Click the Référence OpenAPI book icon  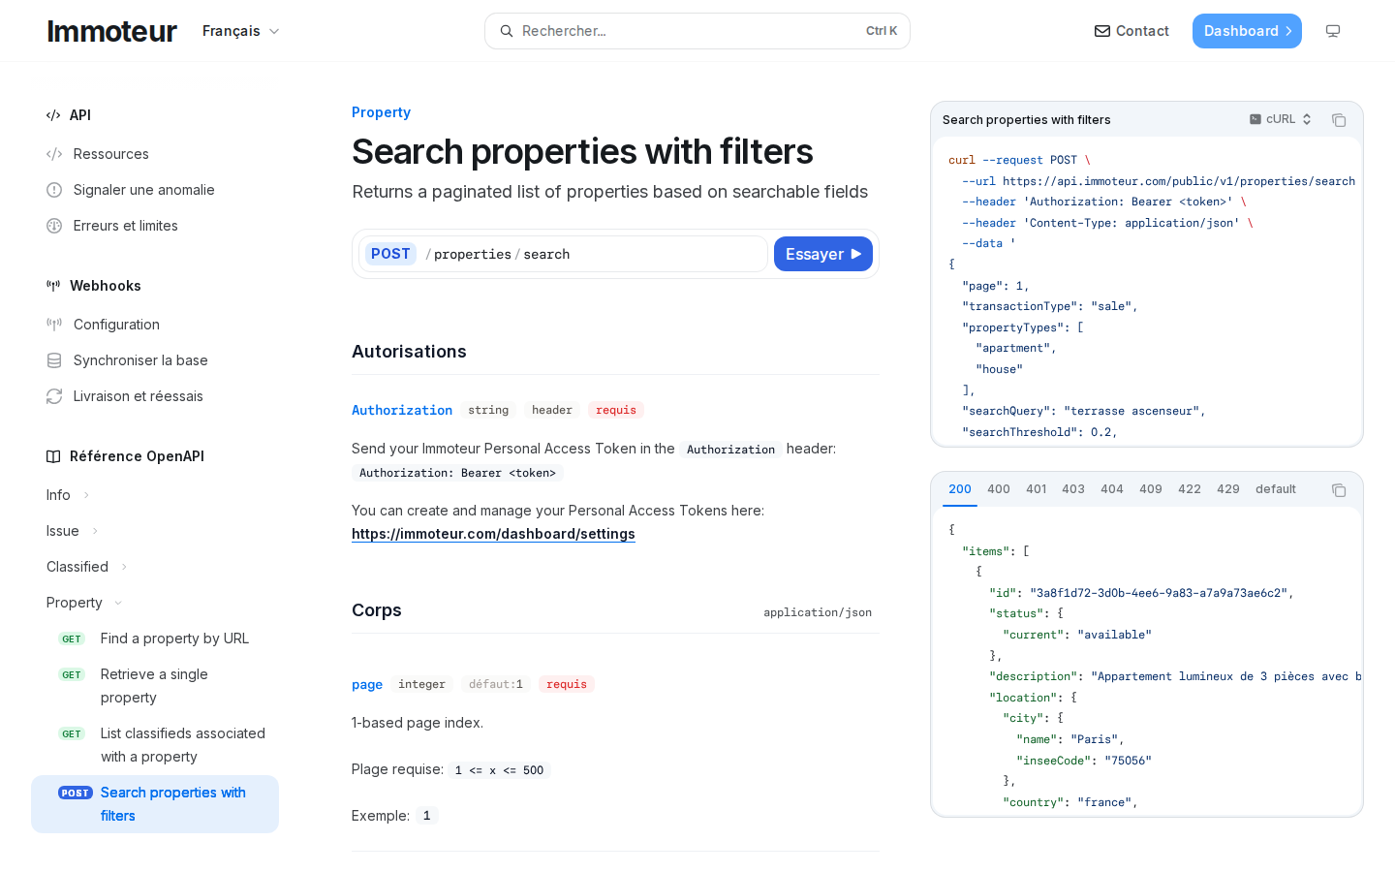coord(53,456)
